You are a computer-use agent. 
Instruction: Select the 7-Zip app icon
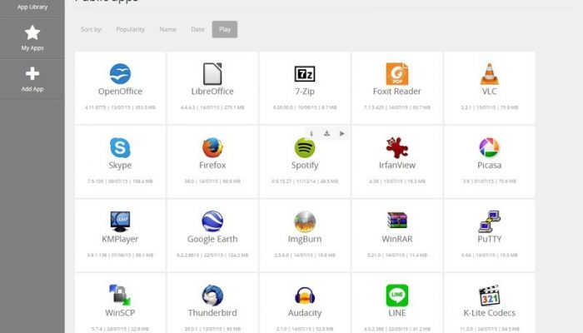coord(305,74)
